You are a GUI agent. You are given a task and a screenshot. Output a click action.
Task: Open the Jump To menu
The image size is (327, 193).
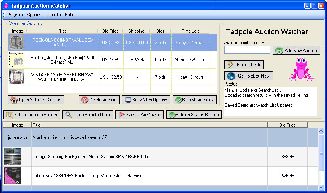53,15
